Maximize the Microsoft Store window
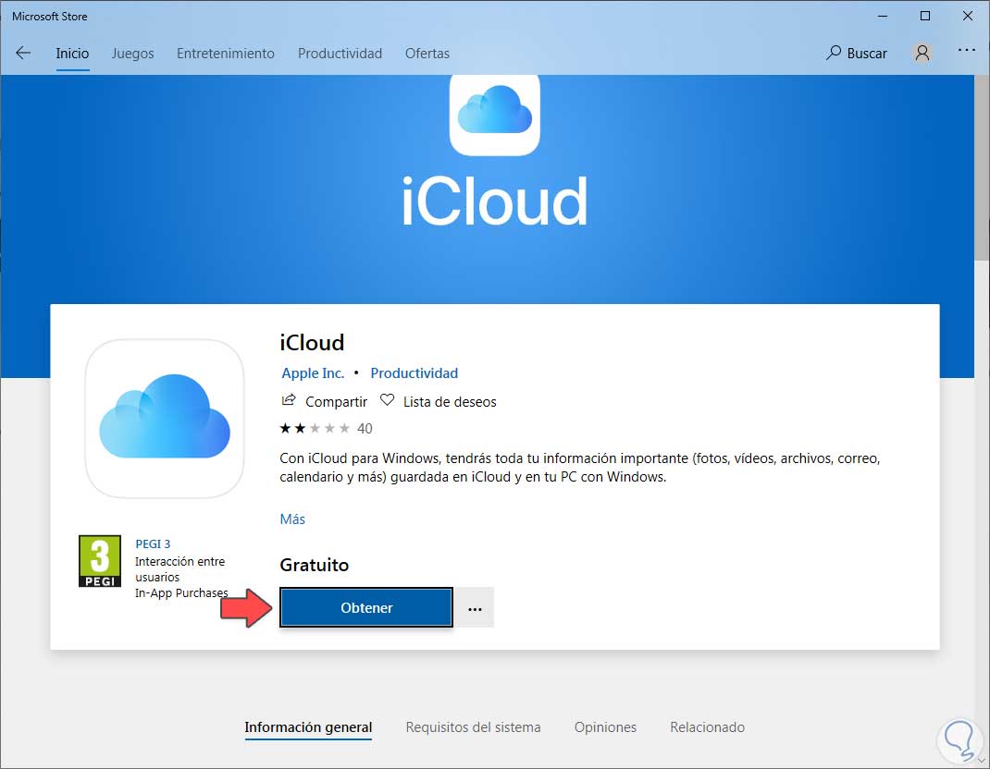 click(925, 16)
